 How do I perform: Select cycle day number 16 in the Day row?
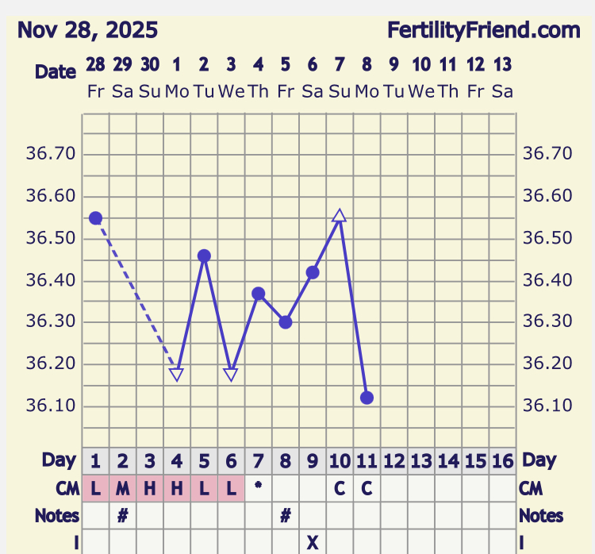502,460
